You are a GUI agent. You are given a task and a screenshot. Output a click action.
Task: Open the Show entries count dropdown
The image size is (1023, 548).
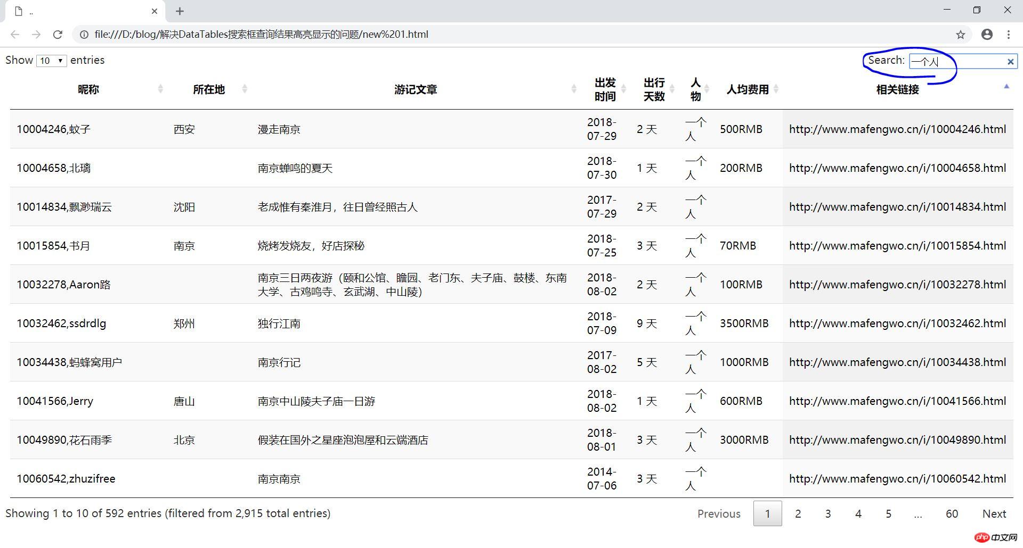(51, 61)
